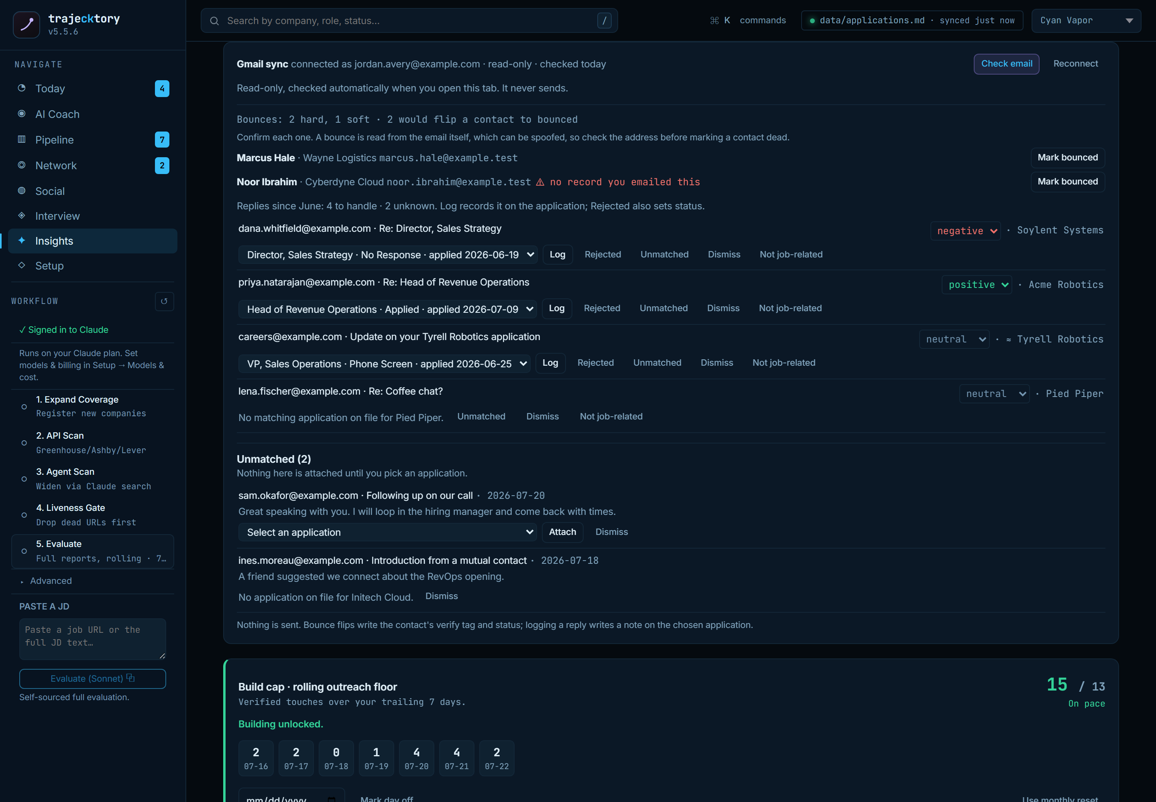The width and height of the screenshot is (1156, 802).
Task: Open the Director, Sales Strategy application dropdown
Action: click(x=388, y=255)
